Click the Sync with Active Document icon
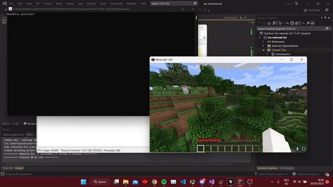 coord(287,23)
